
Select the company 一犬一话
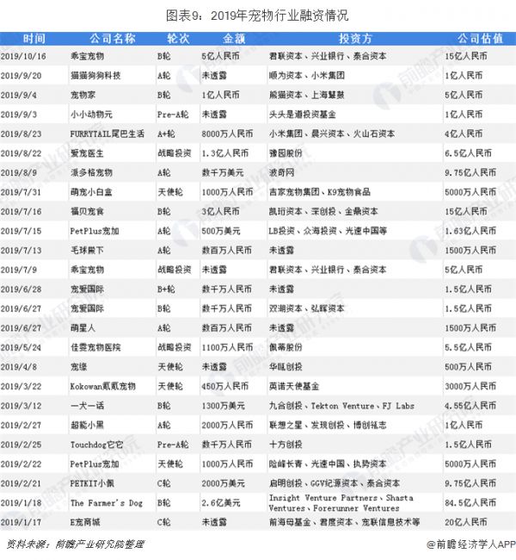coord(87,406)
